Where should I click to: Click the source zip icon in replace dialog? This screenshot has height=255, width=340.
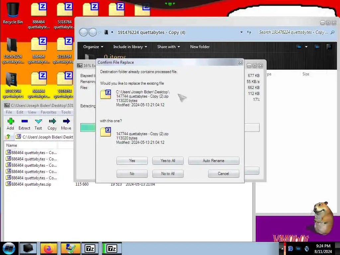[x=106, y=132]
